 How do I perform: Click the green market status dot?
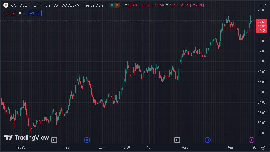(x=112, y=5)
